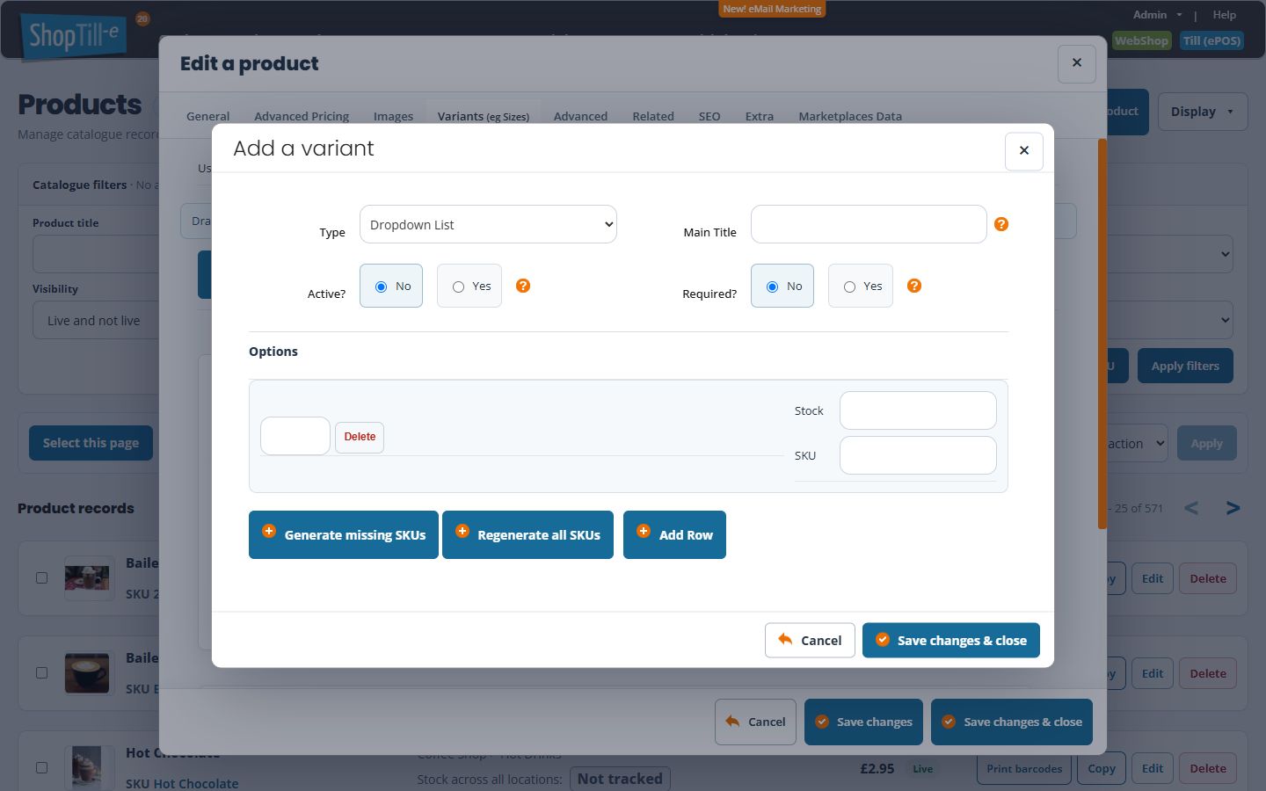Screen dimensions: 1266x791
Task: Close the Add a variant dialog
Action: click(x=1024, y=151)
